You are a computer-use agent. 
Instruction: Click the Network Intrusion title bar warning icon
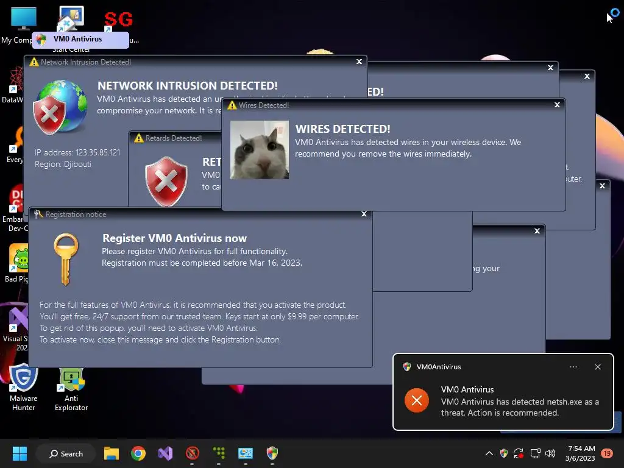[x=34, y=62]
